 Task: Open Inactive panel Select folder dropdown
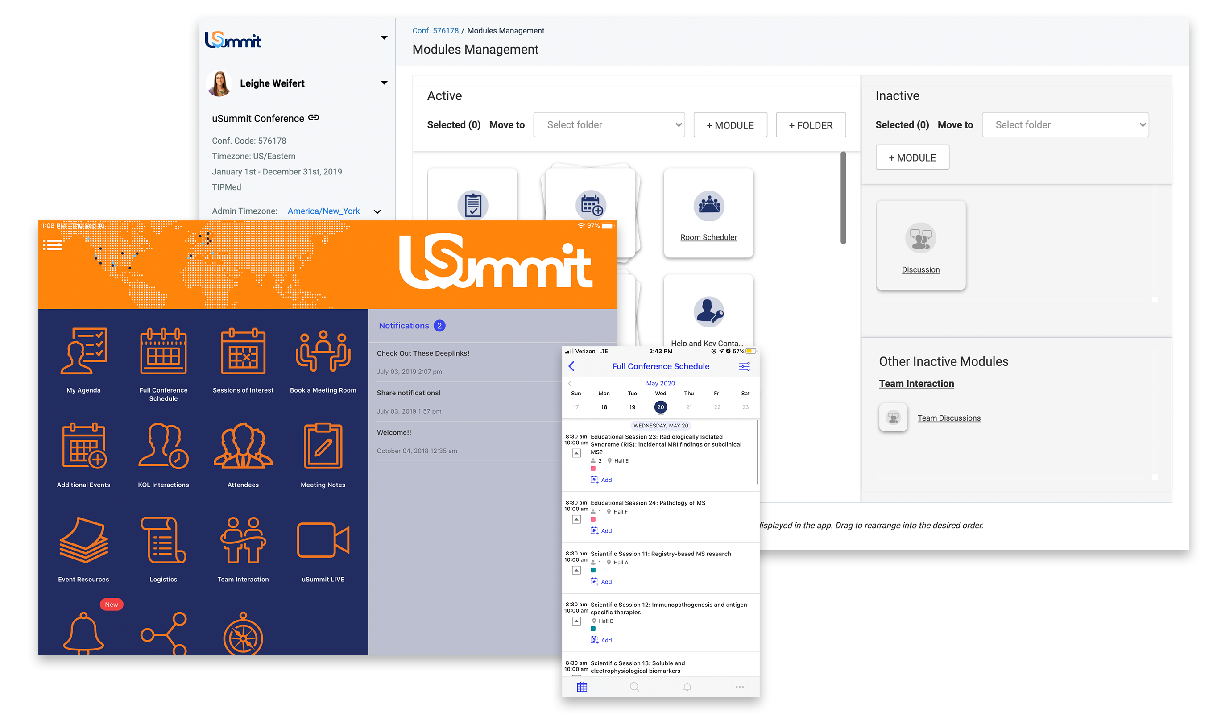point(1065,124)
